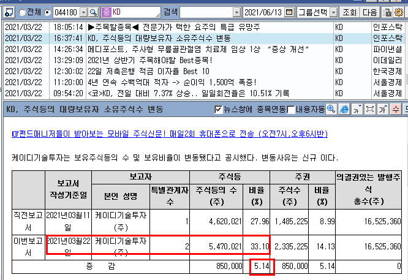Click the music/document icon at toolbar left
This screenshot has width=408, height=280.
point(9,12)
